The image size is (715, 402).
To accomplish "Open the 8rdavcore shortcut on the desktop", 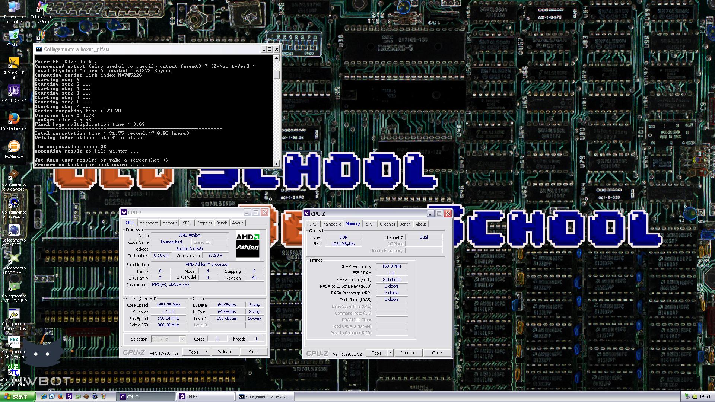I will [14, 180].
